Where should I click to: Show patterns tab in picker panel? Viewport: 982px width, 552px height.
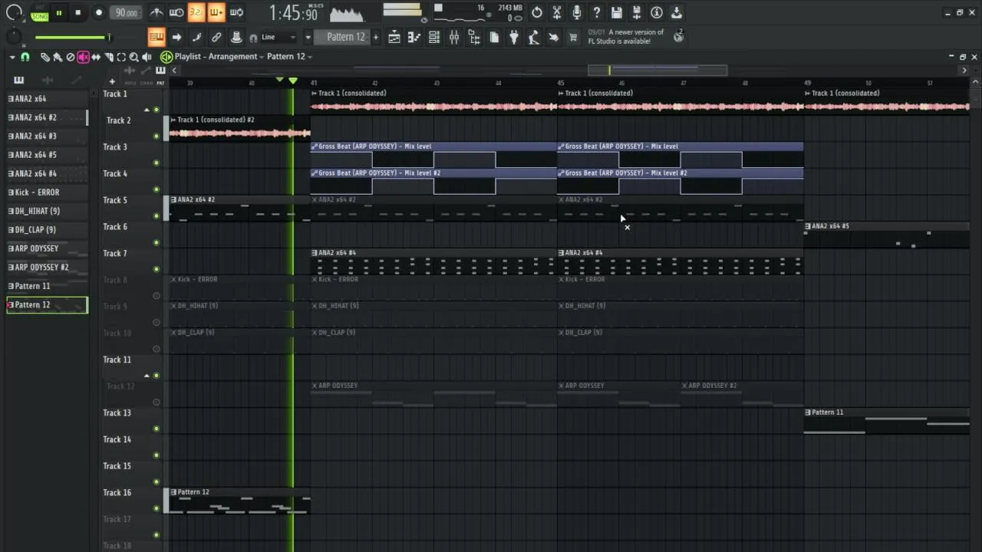[18, 80]
